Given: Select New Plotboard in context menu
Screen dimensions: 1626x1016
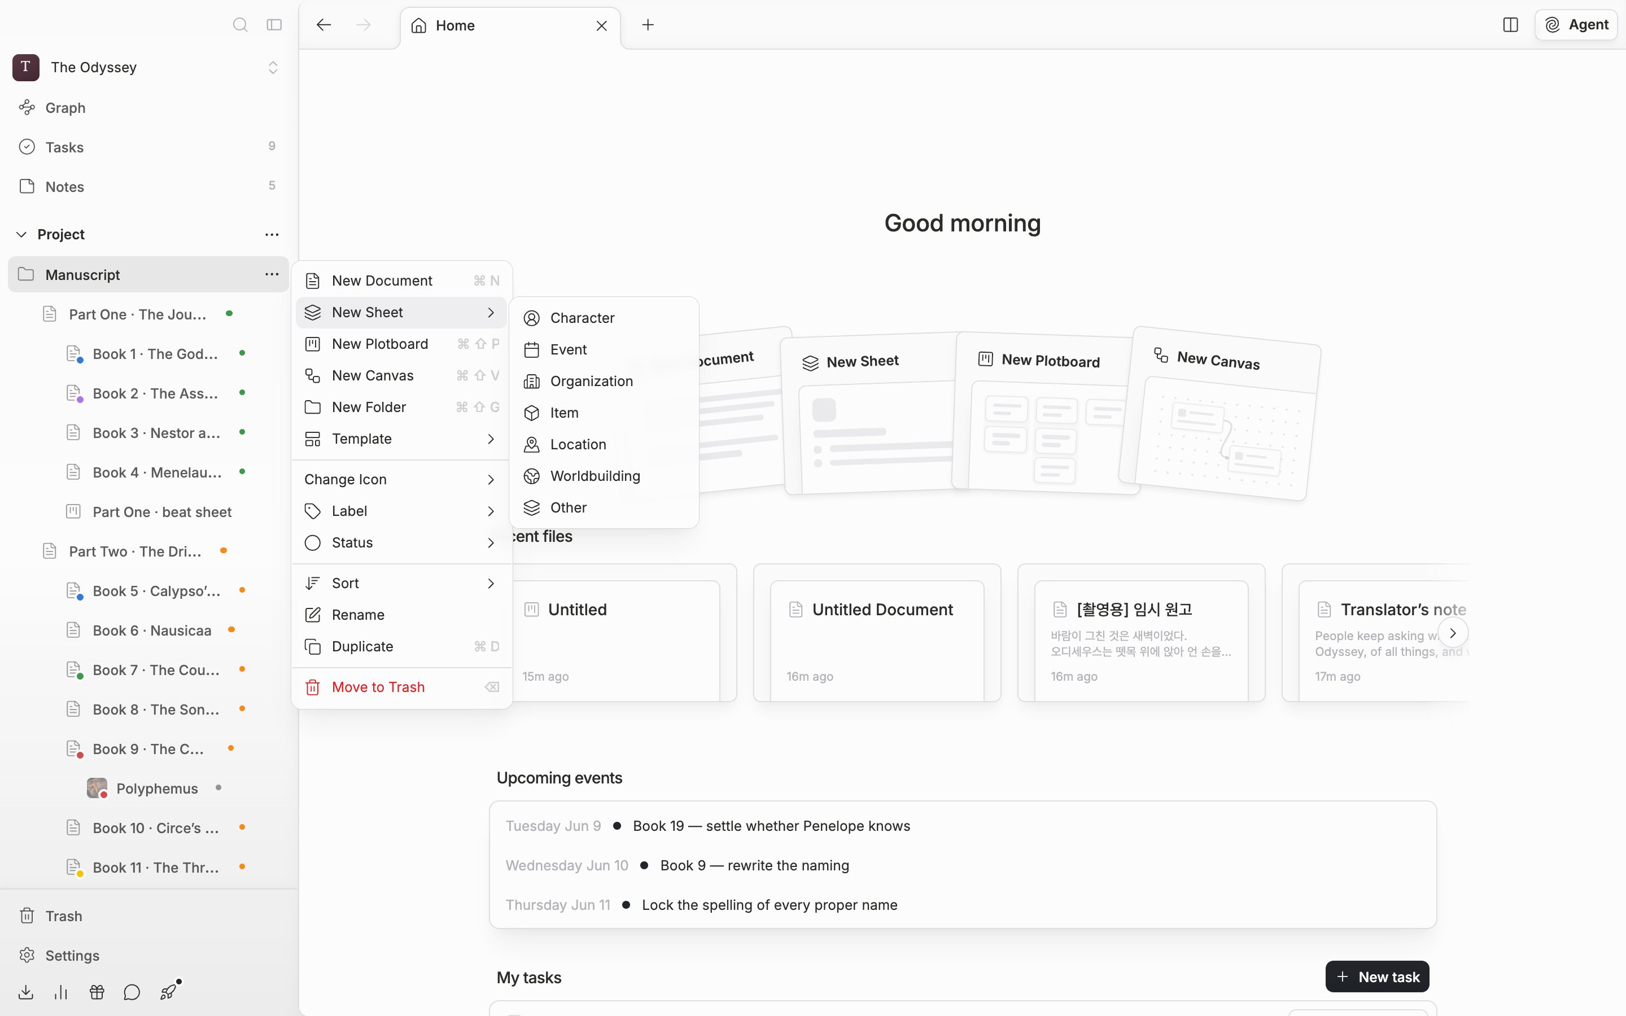Looking at the screenshot, I should [401, 343].
